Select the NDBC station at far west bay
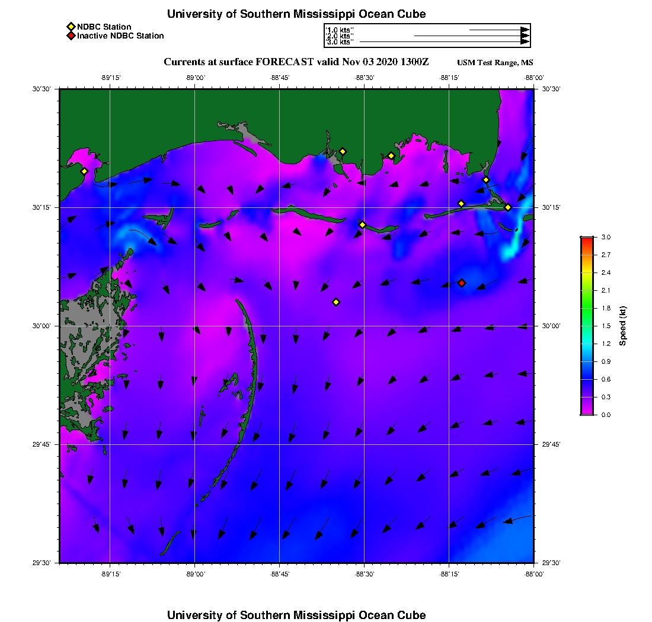Image resolution: width=652 pixels, height=622 pixels. click(84, 171)
